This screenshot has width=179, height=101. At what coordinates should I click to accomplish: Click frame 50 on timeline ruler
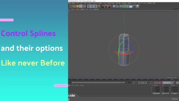(124, 79)
